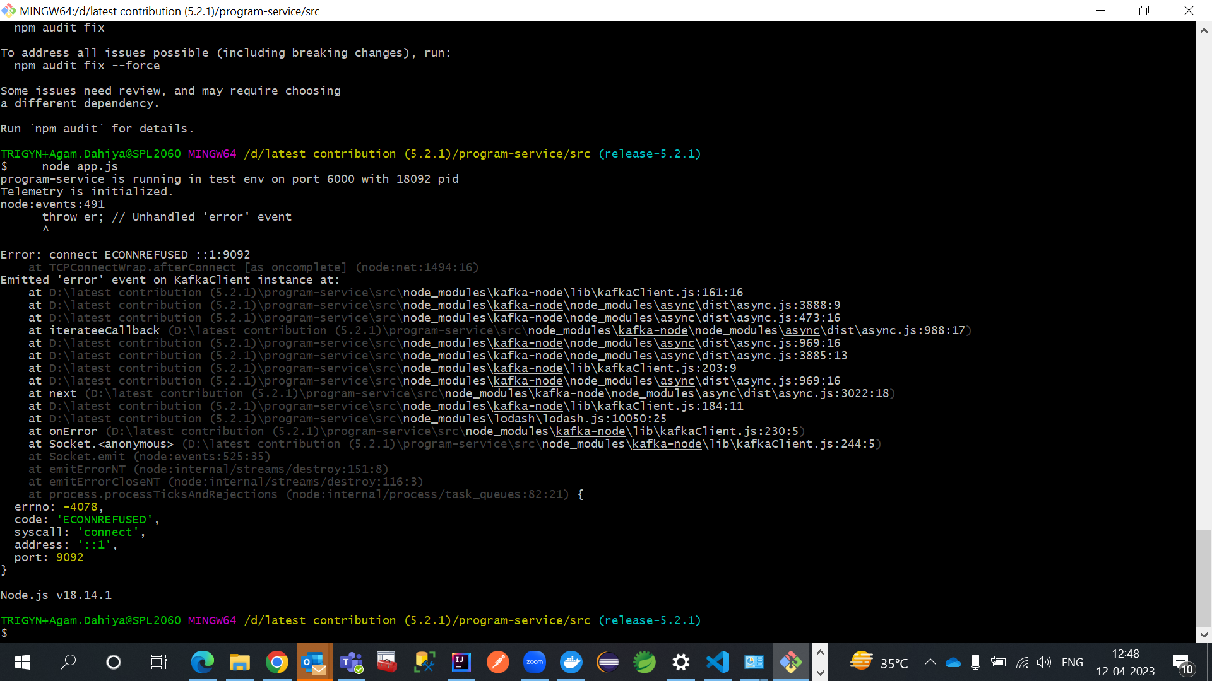Start Microsoft Teams from the taskbar
Image resolution: width=1212 pixels, height=681 pixels.
pos(352,662)
